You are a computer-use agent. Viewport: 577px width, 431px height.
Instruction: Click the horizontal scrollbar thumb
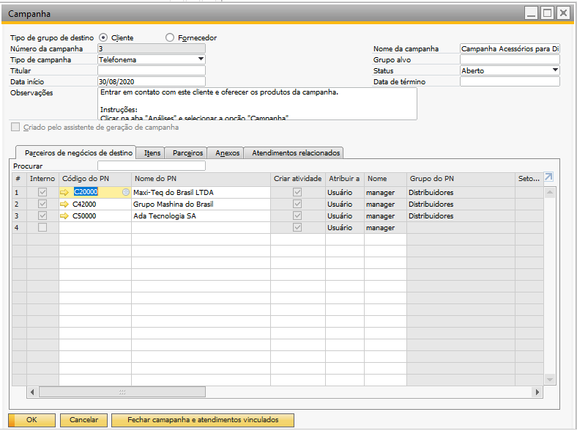pos(122,392)
